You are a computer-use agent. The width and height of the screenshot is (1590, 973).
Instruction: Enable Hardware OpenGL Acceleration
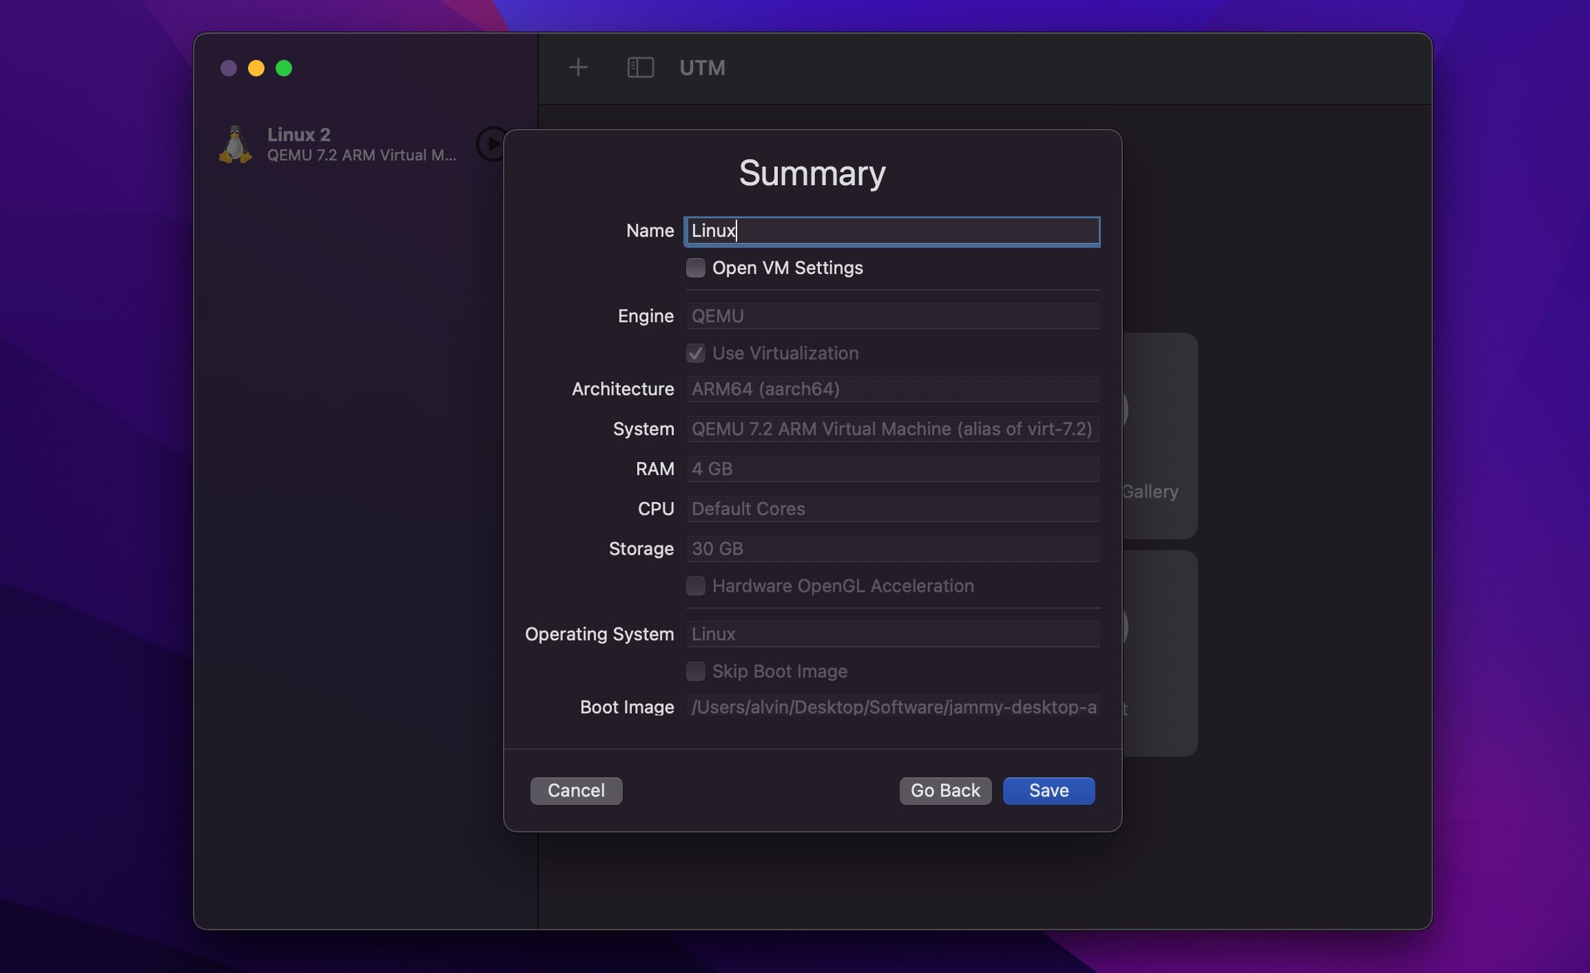[x=696, y=586]
